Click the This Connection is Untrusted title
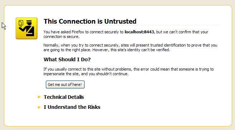The width and height of the screenshot is (235, 130). tap(90, 21)
